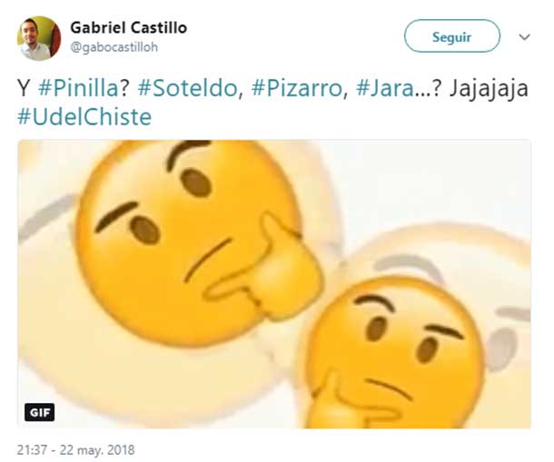Follow the account with the Seguir button
This screenshot has width=554, height=462.
pos(452,36)
